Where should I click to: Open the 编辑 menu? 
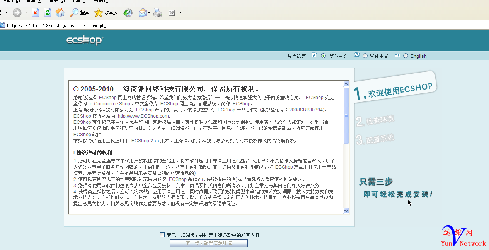click(x=12, y=1)
